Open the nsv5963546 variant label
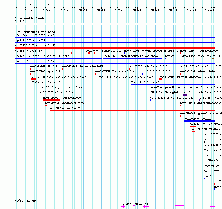This screenshot has height=209, width=222. click(x=213, y=145)
